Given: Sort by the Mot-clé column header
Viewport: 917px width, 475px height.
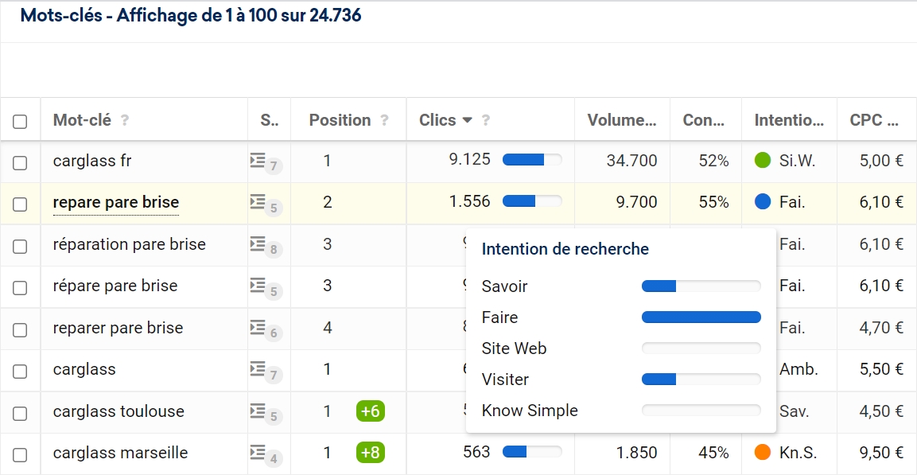Looking at the screenshot, I should [82, 120].
